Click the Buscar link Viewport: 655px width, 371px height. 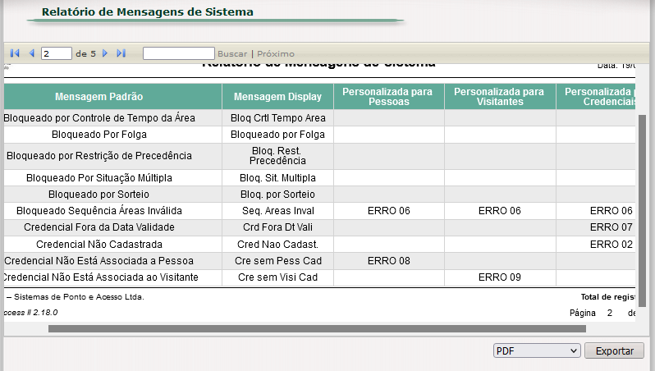[232, 54]
